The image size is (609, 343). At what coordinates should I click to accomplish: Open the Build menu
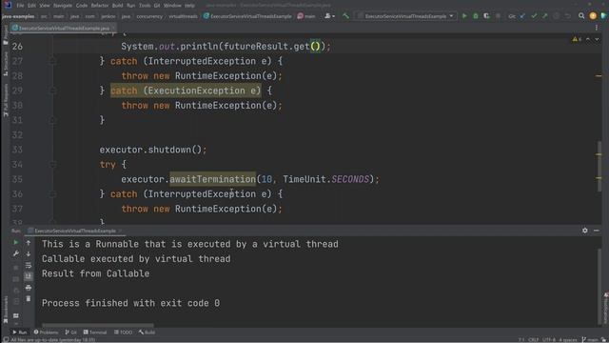click(117, 6)
